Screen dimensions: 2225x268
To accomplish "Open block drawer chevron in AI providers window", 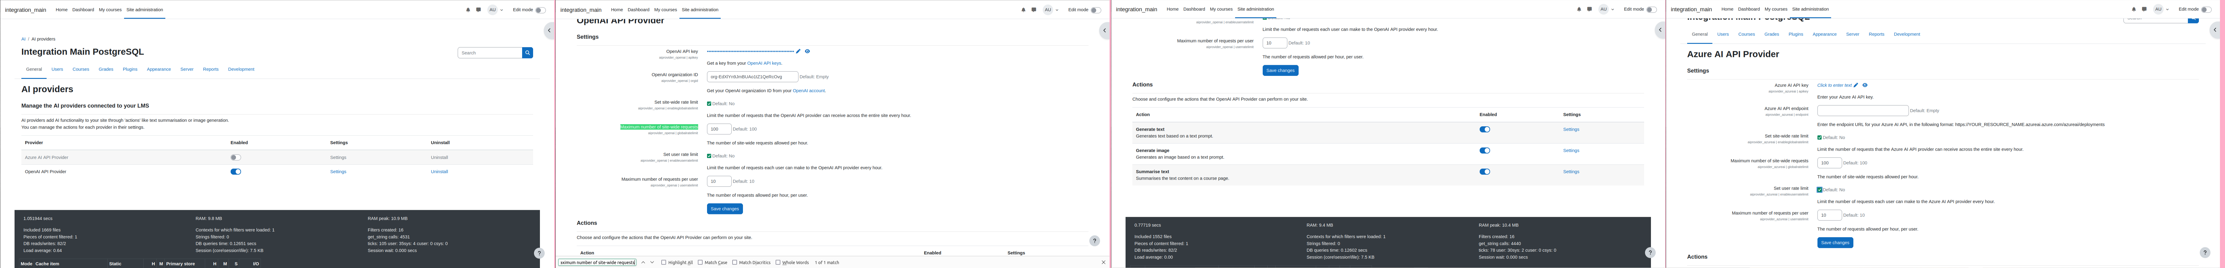I will point(549,30).
